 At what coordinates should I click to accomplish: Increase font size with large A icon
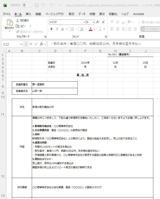coord(98,22)
